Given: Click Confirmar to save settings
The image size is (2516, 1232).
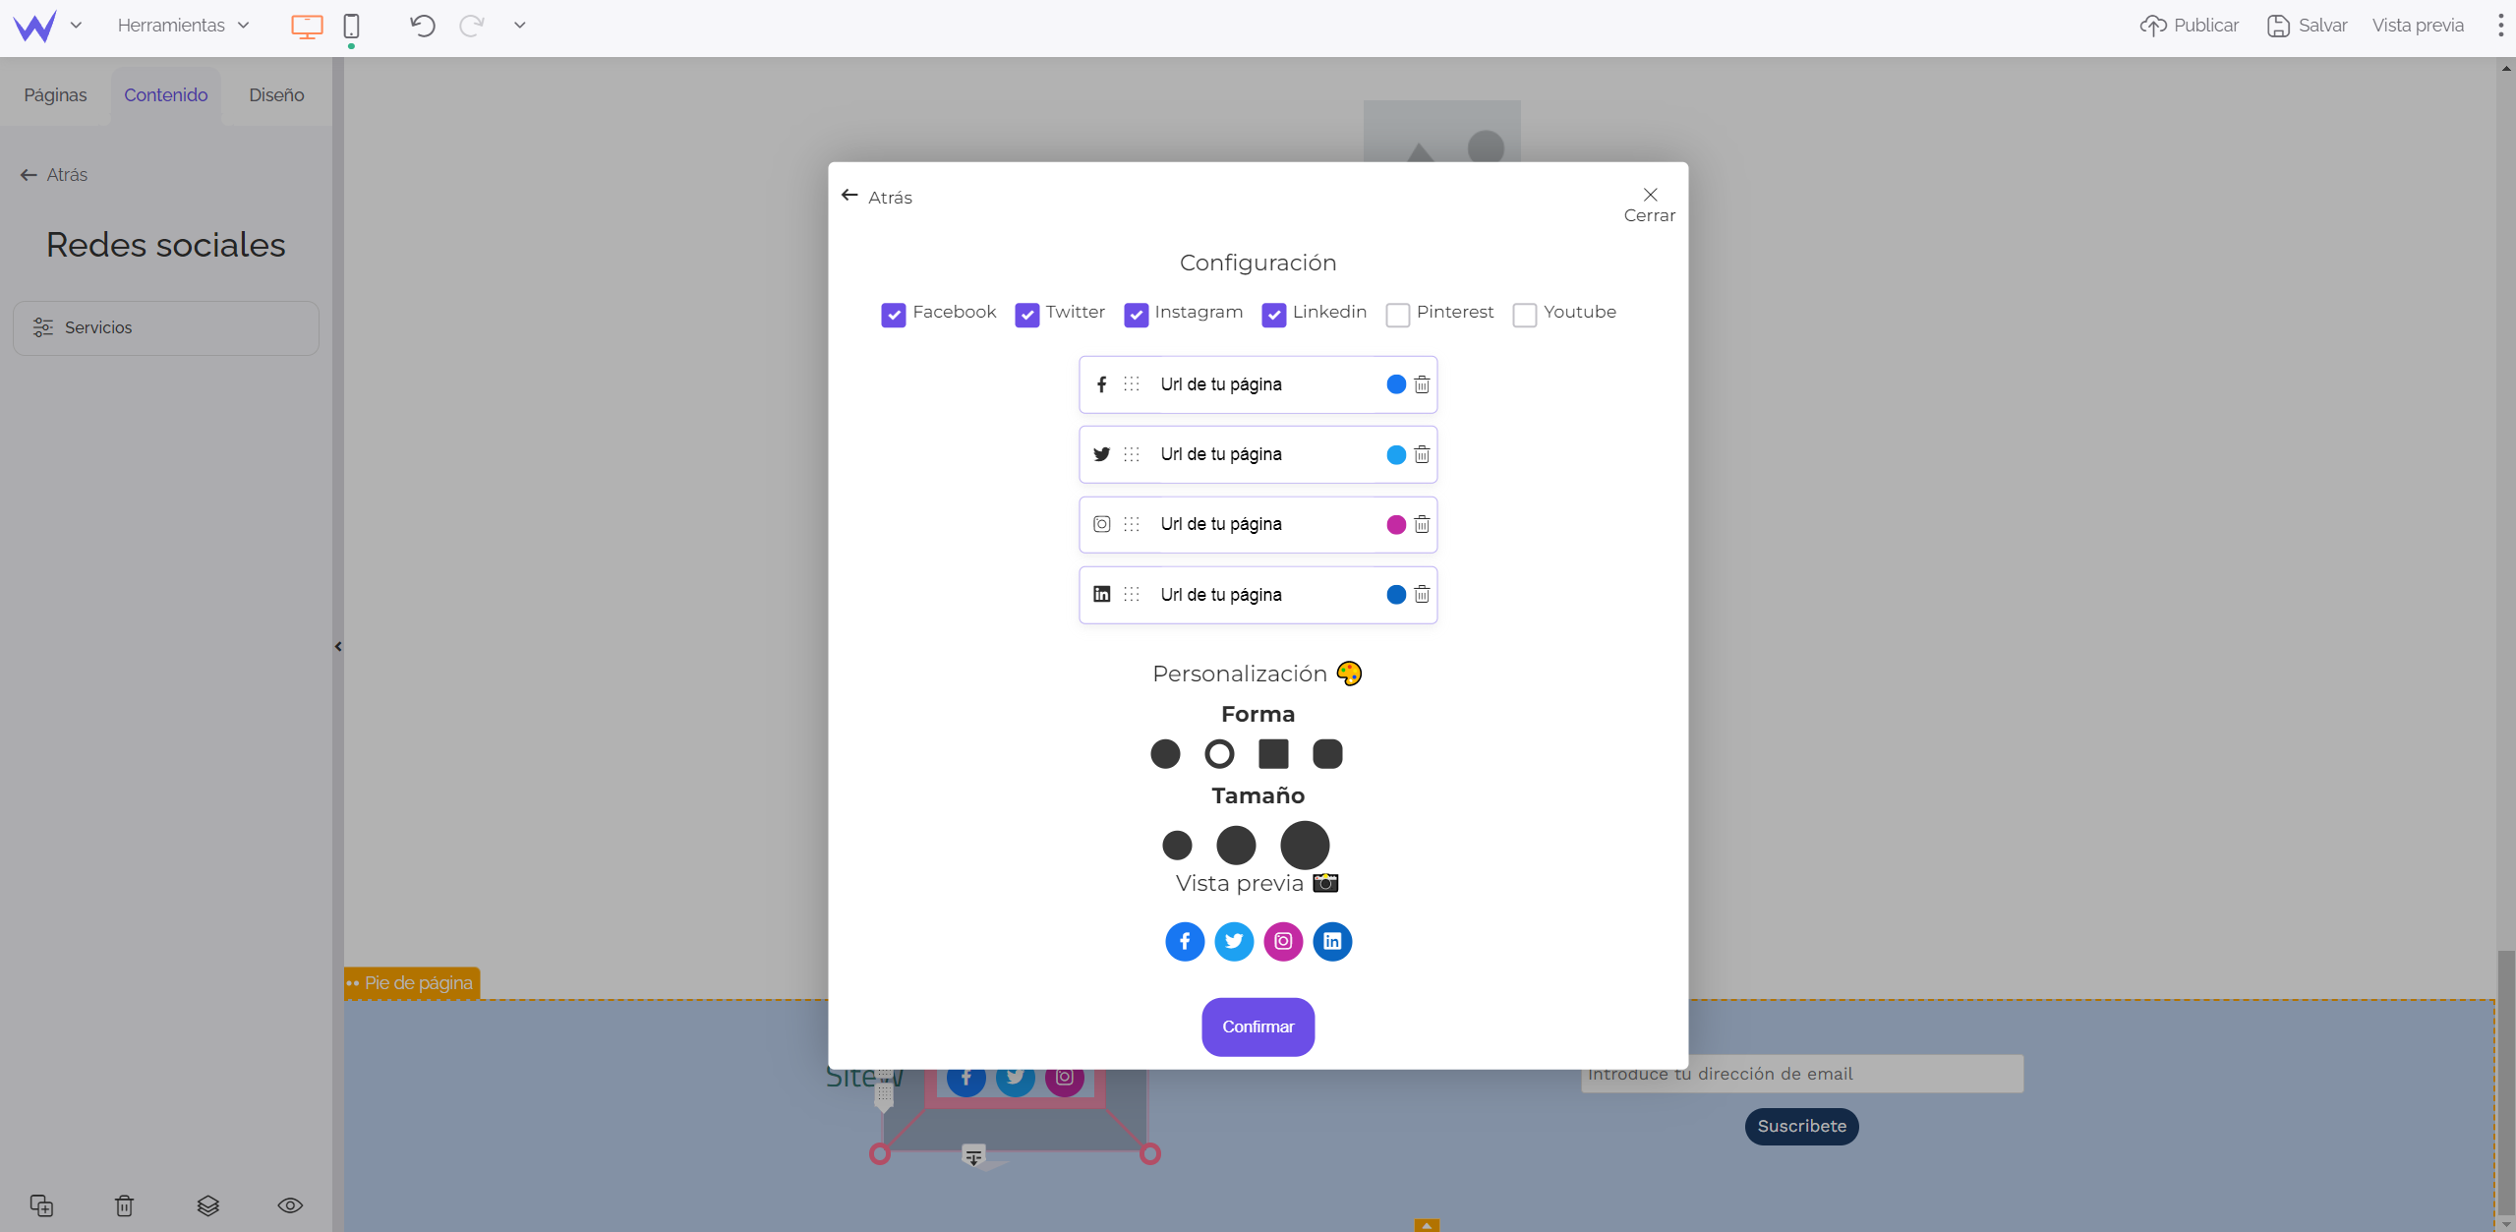Looking at the screenshot, I should click(x=1258, y=1027).
